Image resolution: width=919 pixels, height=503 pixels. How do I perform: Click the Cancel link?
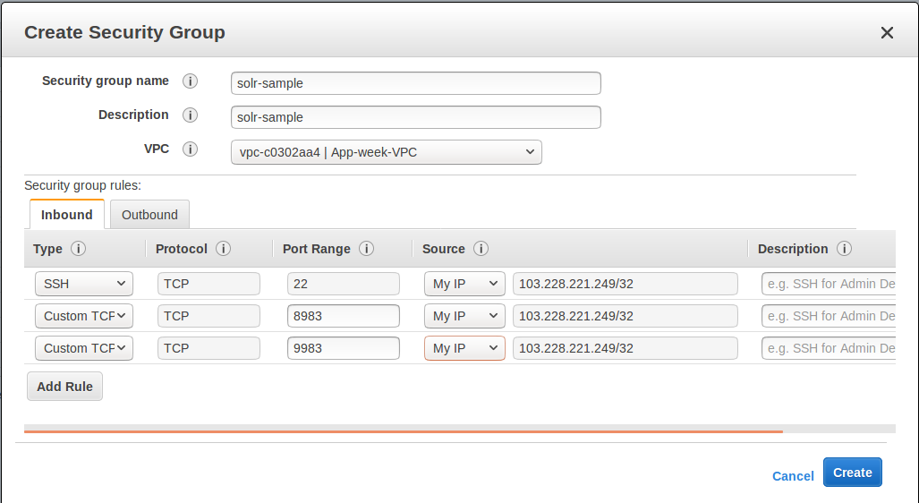coord(793,476)
